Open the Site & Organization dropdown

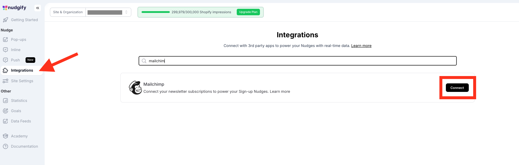click(108, 12)
